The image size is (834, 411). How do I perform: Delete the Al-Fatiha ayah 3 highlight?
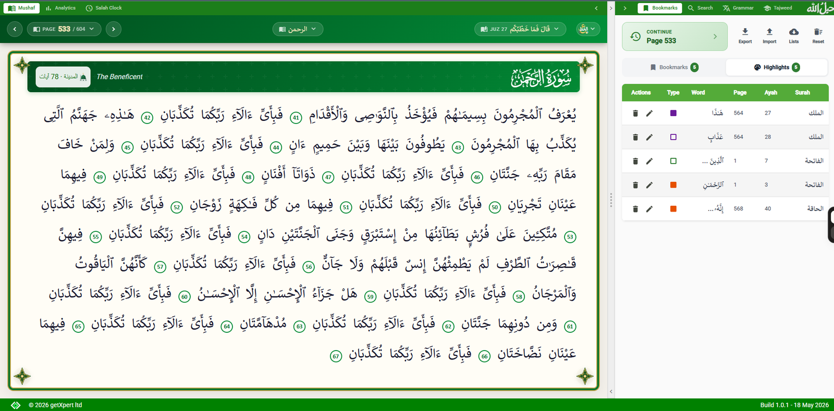635,185
